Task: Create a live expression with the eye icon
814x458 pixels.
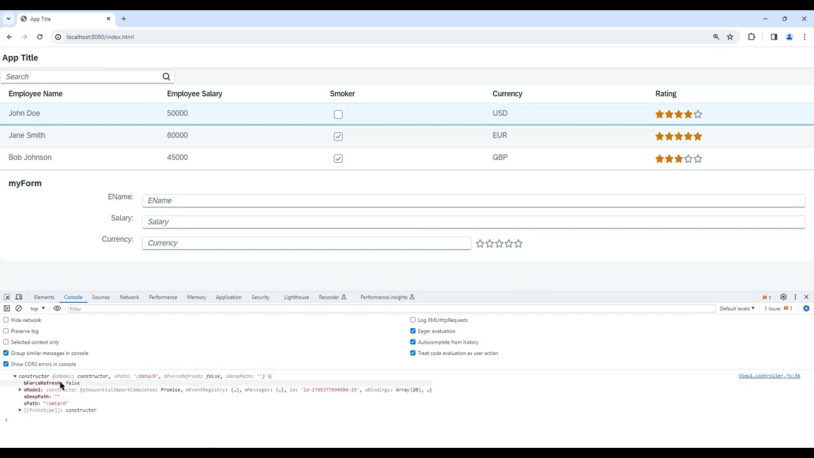Action: [x=57, y=309]
